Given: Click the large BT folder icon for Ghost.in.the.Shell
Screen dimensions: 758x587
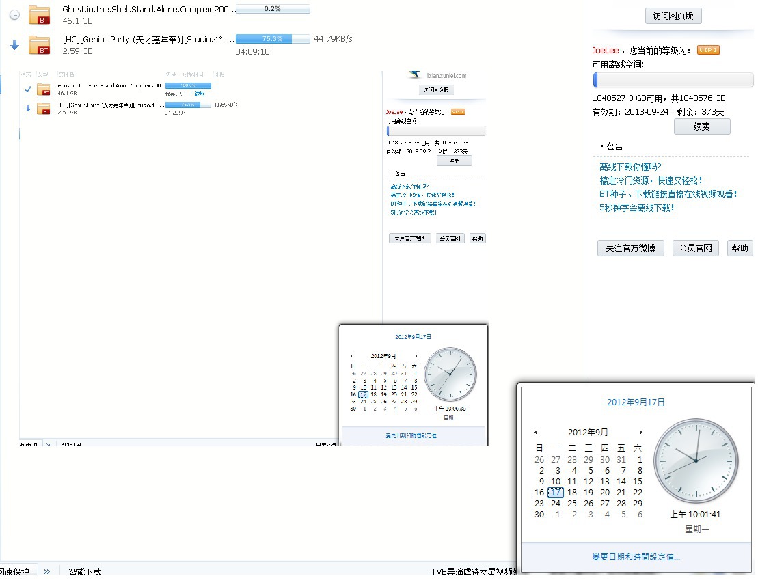Looking at the screenshot, I should tap(39, 15).
